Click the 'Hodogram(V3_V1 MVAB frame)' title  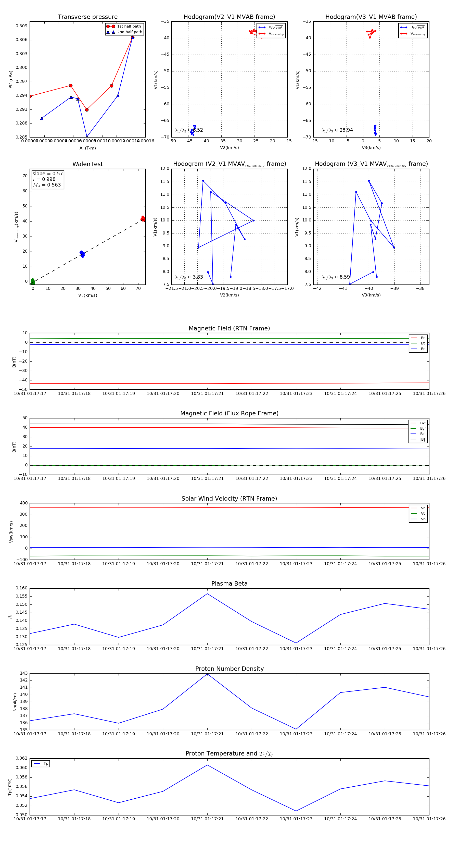pos(371,17)
